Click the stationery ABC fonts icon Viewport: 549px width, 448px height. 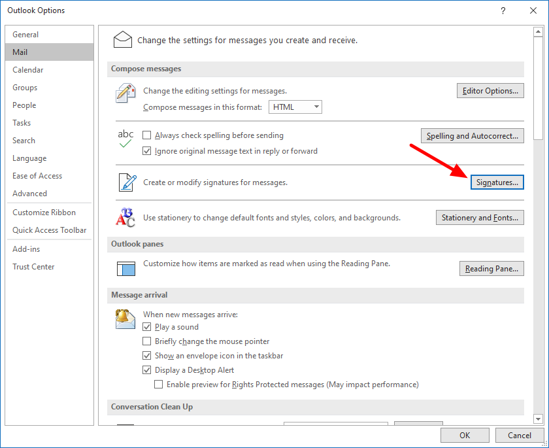(125, 217)
